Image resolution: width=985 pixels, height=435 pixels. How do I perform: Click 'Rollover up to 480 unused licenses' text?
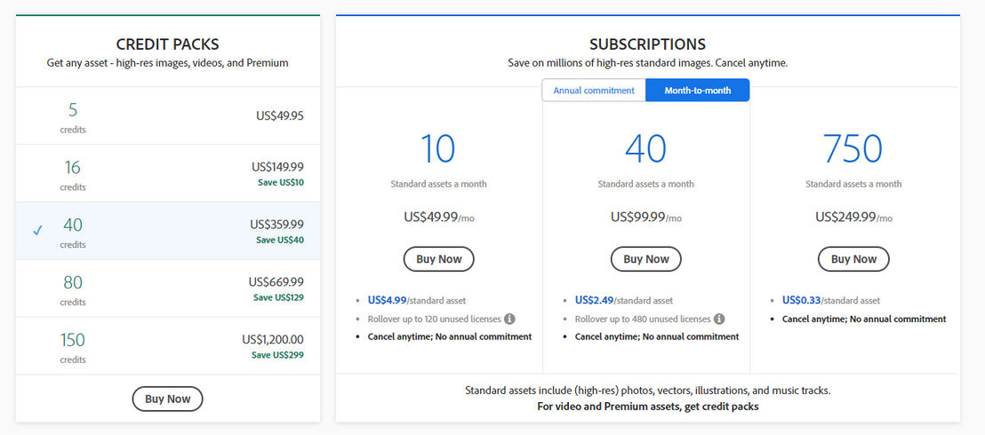(641, 319)
